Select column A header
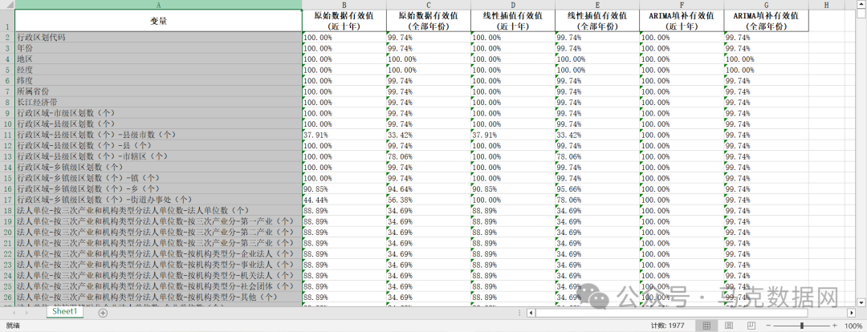Image resolution: width=867 pixels, height=332 pixels. (159, 5)
